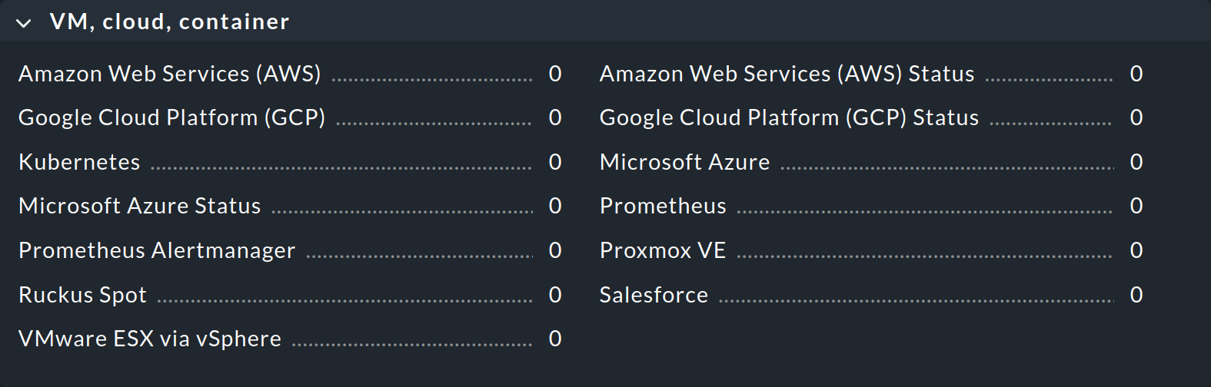Click rule count beside VMware ESX via vSphere
This screenshot has width=1211, height=387.
pos(555,339)
